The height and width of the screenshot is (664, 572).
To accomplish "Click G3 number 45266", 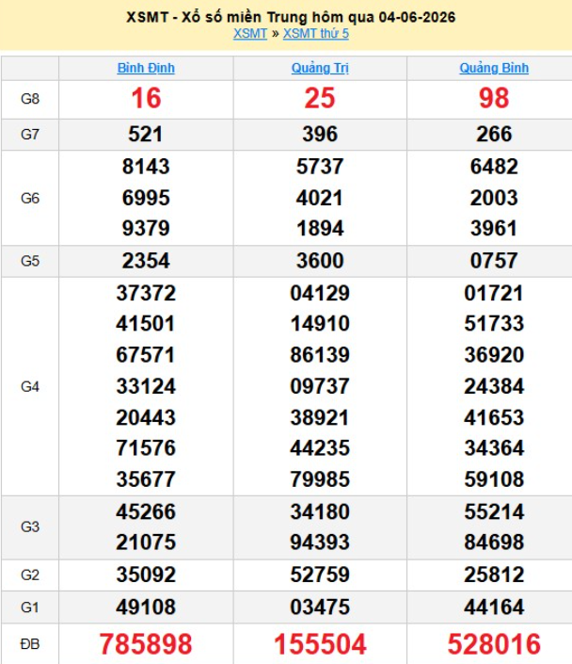I will 146,511.
